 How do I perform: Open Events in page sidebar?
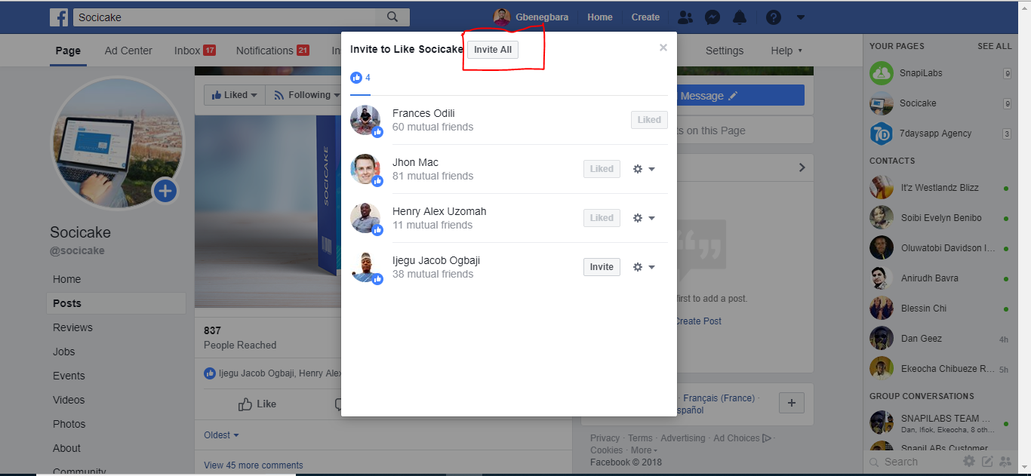point(69,376)
